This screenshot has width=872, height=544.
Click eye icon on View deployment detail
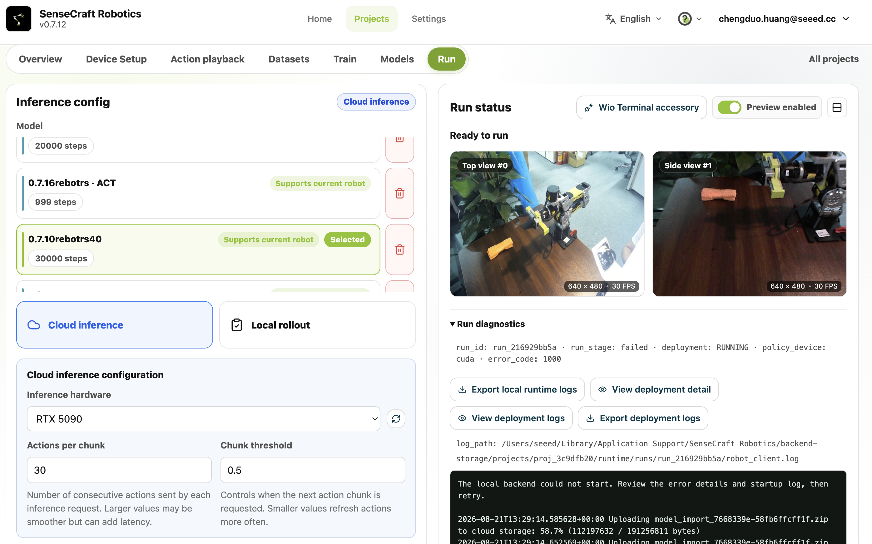click(602, 389)
